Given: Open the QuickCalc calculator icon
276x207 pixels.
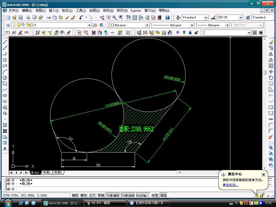Looking at the screenshot, I should click(x=160, y=18).
